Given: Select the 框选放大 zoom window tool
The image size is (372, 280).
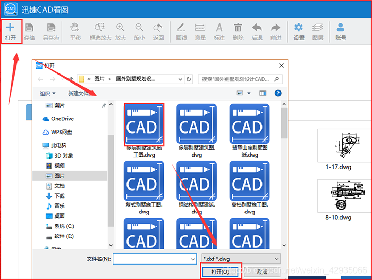Looking at the screenshot, I should [100, 31].
